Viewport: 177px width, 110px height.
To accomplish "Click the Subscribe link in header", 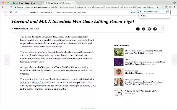I will [x=135, y=12].
